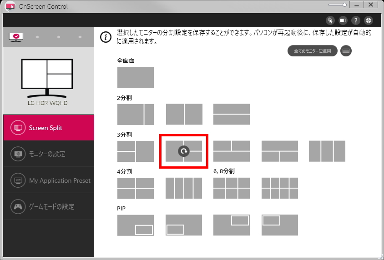
Task: Choose 4-split two-by-two grid layout
Action: tap(136, 188)
